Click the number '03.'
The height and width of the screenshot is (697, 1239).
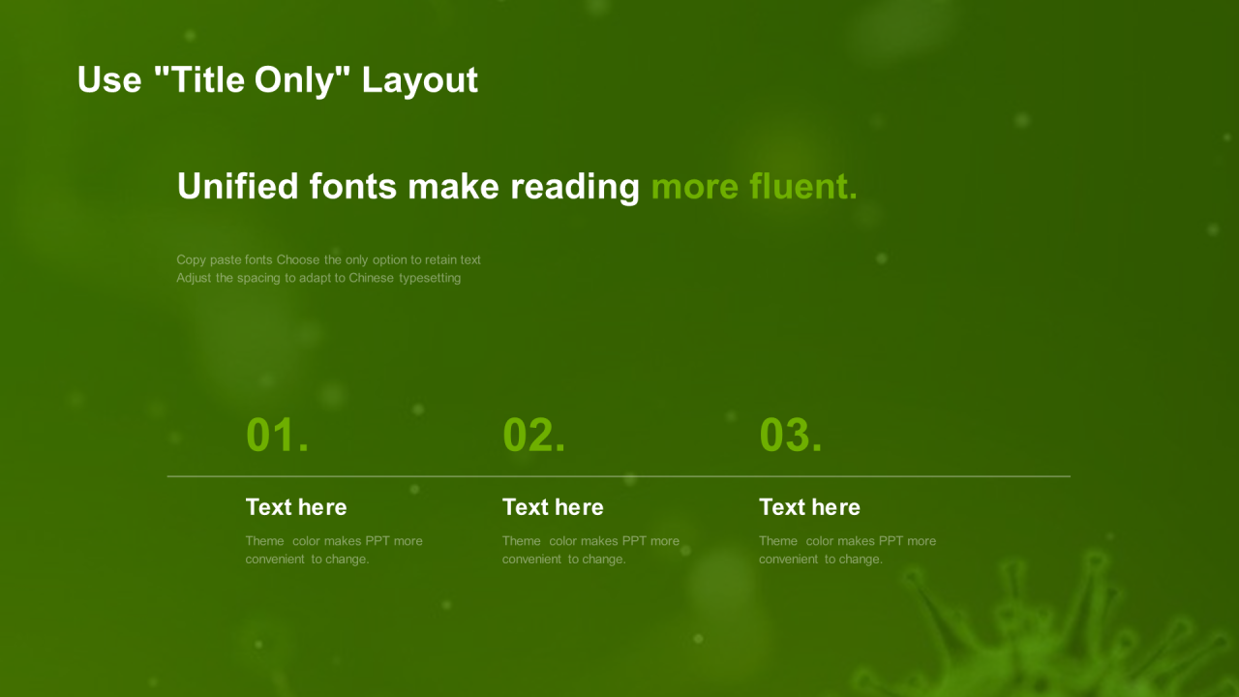pos(791,435)
